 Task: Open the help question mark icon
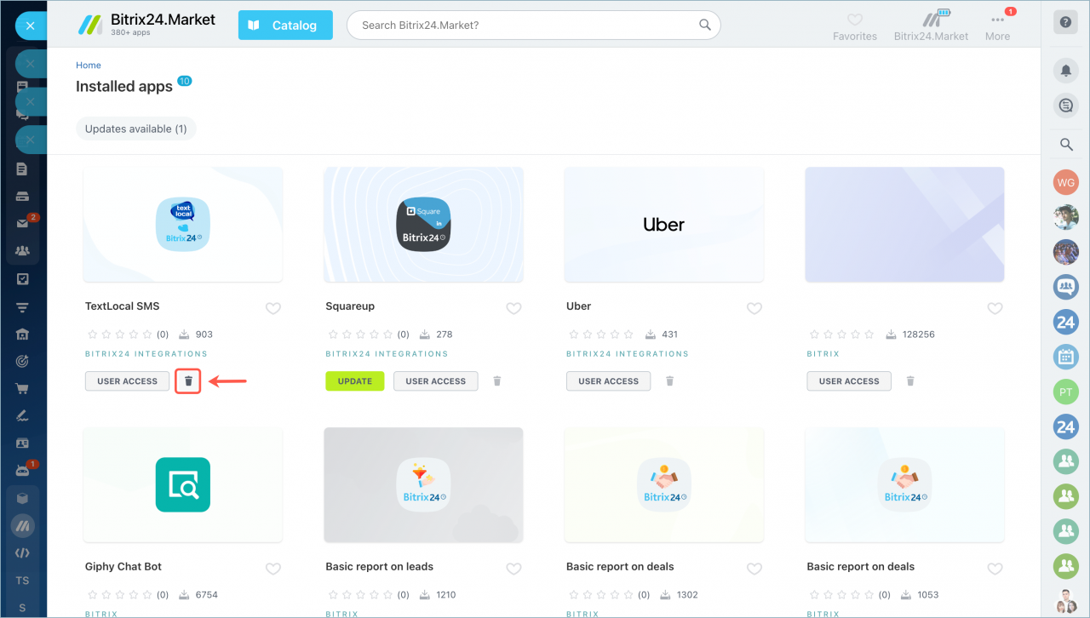(x=1065, y=23)
